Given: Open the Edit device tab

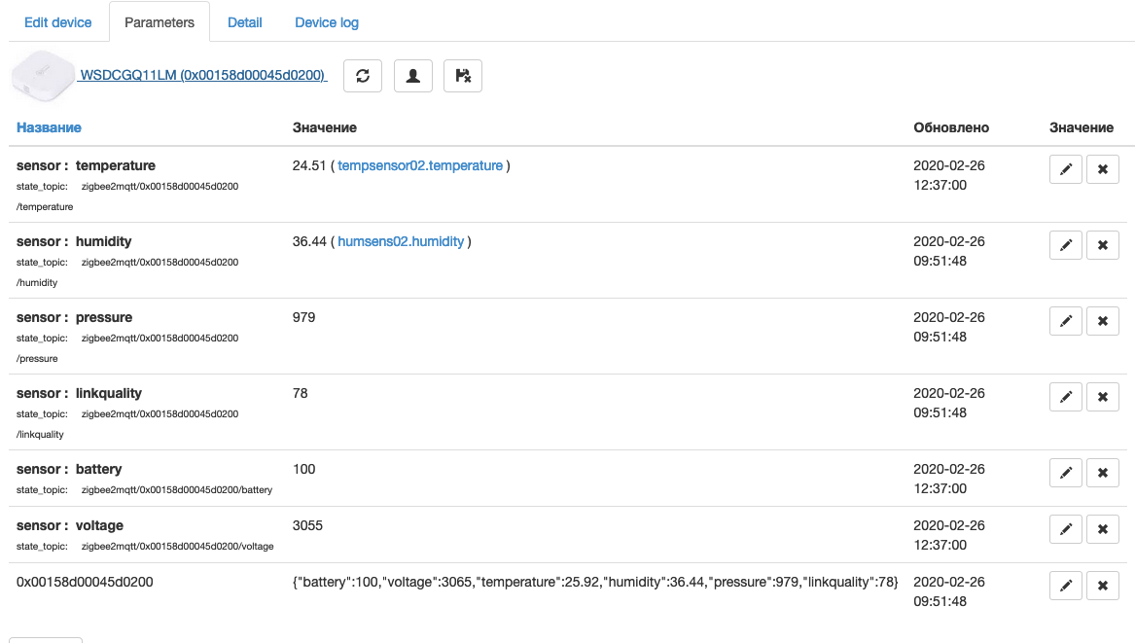Looking at the screenshot, I should (58, 22).
